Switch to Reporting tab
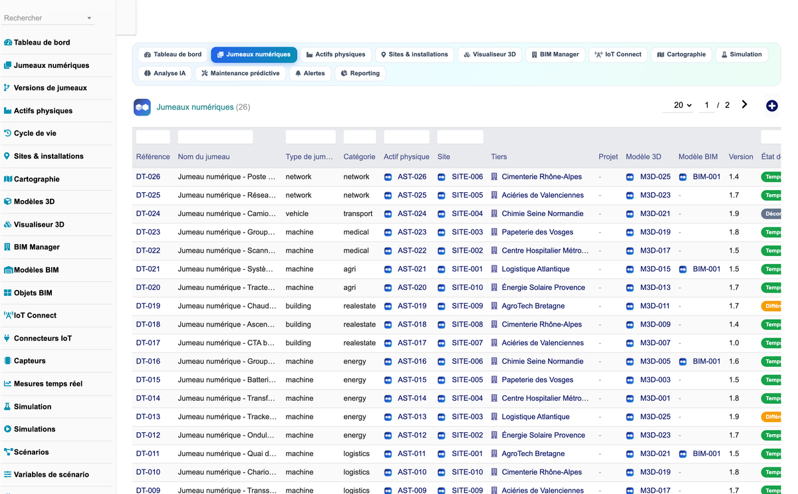The image size is (798, 494). click(360, 73)
